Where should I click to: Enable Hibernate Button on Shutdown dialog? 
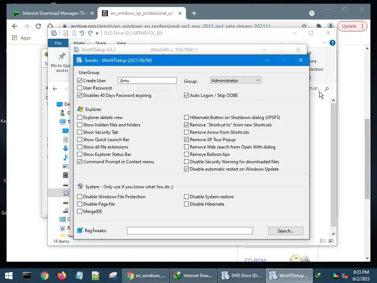pyautogui.click(x=186, y=118)
